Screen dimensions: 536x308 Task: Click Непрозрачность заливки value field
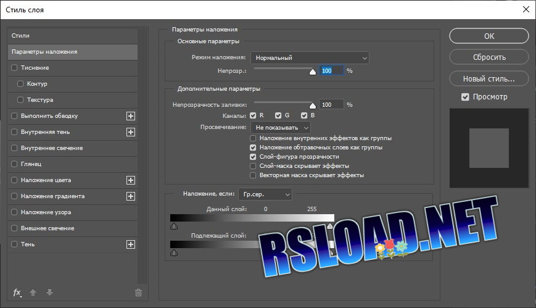tap(331, 104)
